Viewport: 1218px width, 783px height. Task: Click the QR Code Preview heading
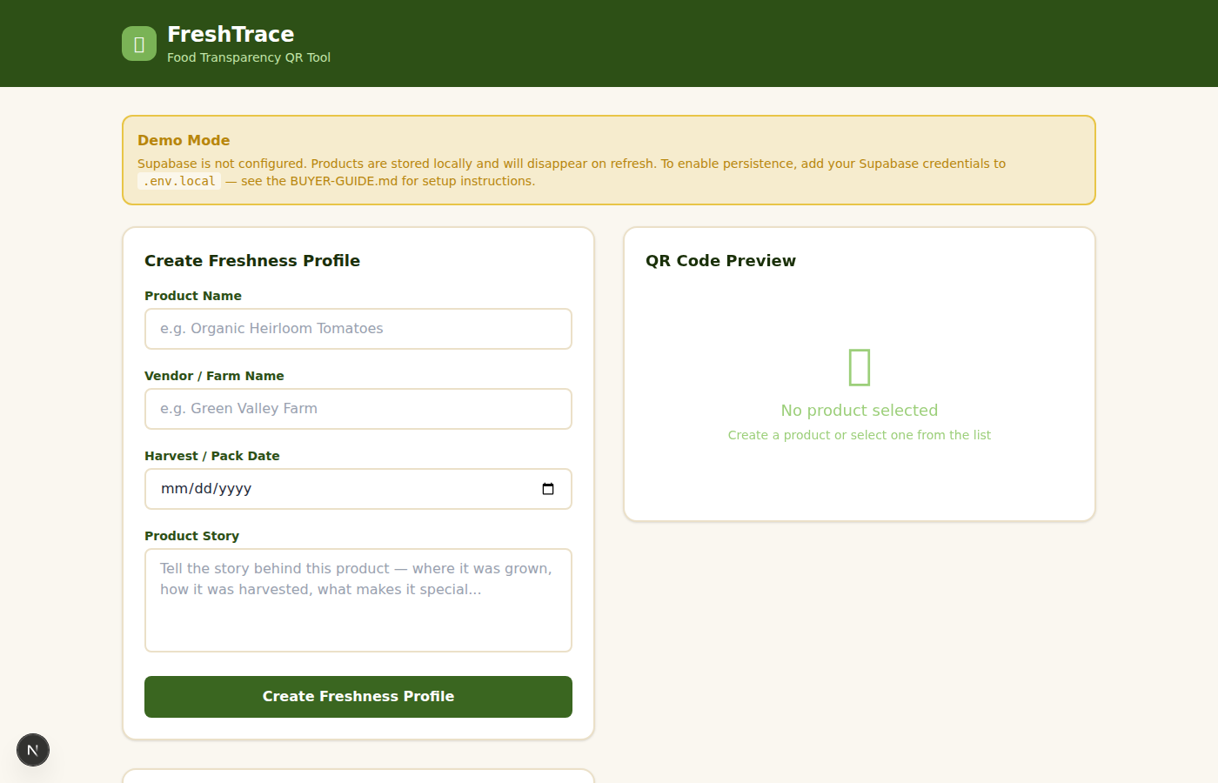point(720,261)
